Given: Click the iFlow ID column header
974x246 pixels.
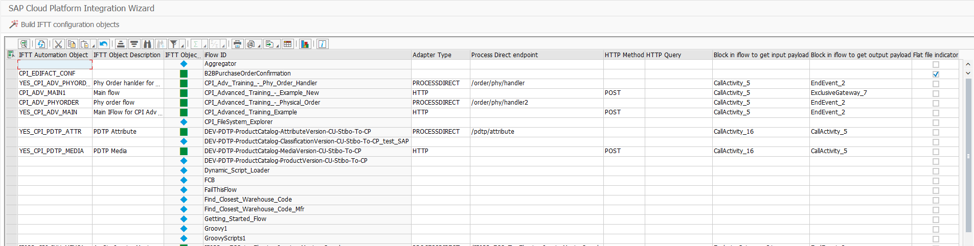Looking at the screenshot, I should tap(307, 55).
